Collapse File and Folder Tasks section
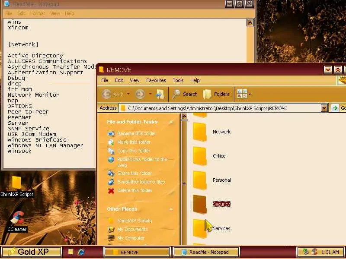The width and height of the screenshot is (346, 259). click(171, 122)
